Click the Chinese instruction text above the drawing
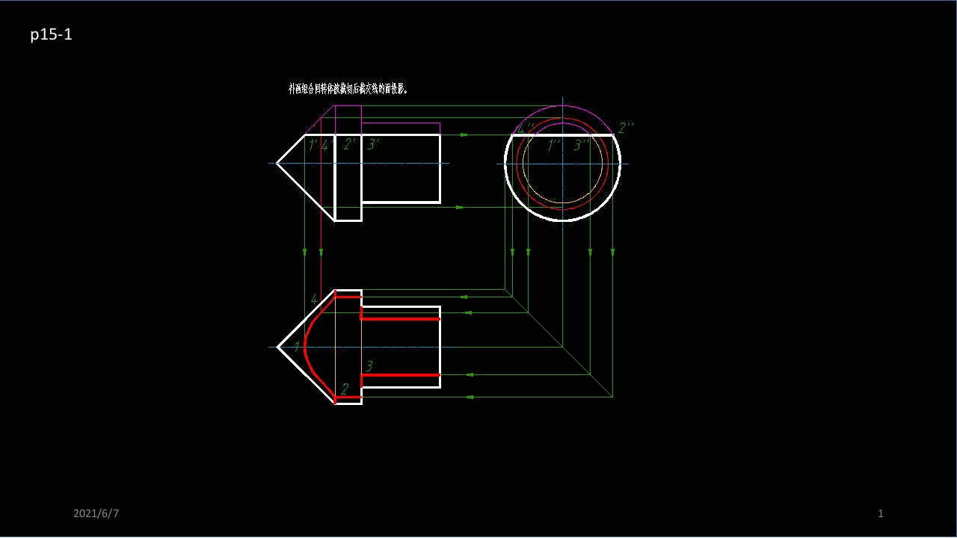 (348, 89)
